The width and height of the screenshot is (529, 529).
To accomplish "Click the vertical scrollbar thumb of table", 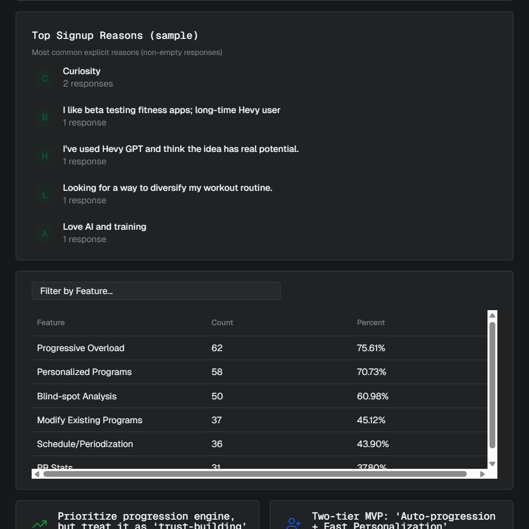I will (492, 385).
